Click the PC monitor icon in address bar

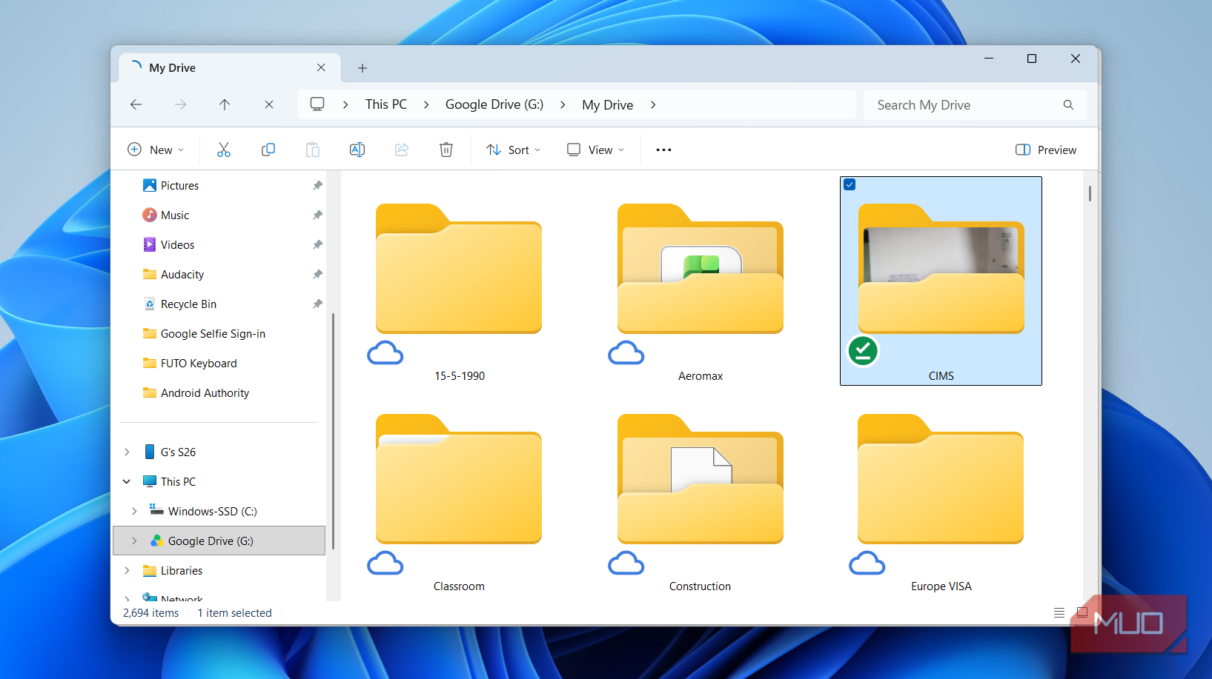(x=317, y=104)
